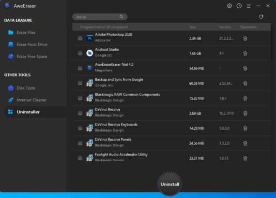
Task: Tick DaVinci Resolve Keyboards checkbox
Action: point(80,128)
